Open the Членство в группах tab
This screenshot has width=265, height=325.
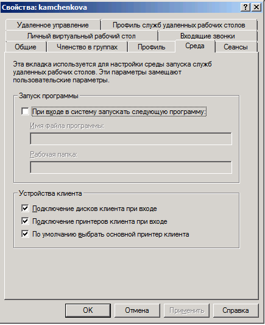(x=87, y=47)
